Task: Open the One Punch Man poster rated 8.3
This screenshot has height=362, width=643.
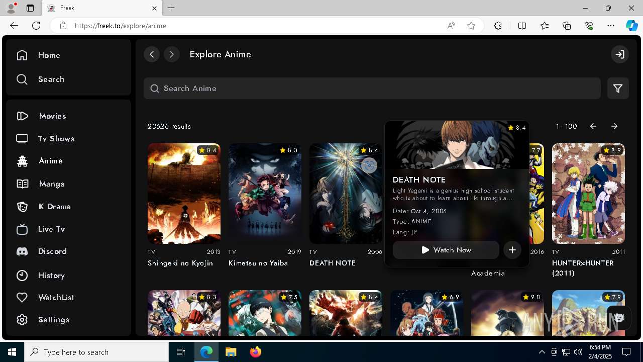Action: (x=184, y=313)
